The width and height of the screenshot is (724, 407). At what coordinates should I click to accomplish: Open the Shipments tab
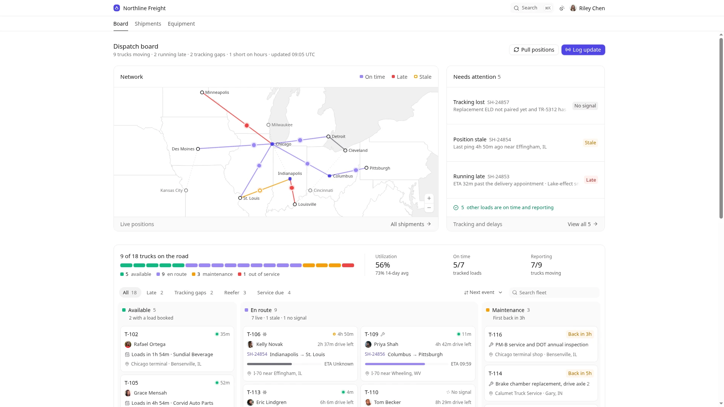[148, 24]
